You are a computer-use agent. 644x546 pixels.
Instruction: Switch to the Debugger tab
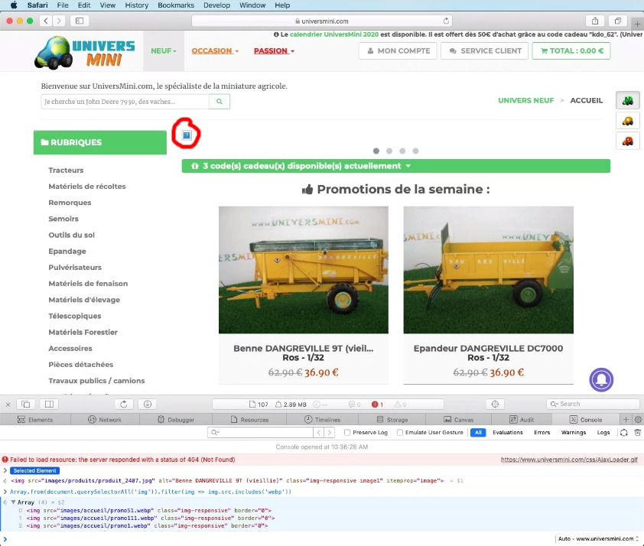[176, 420]
